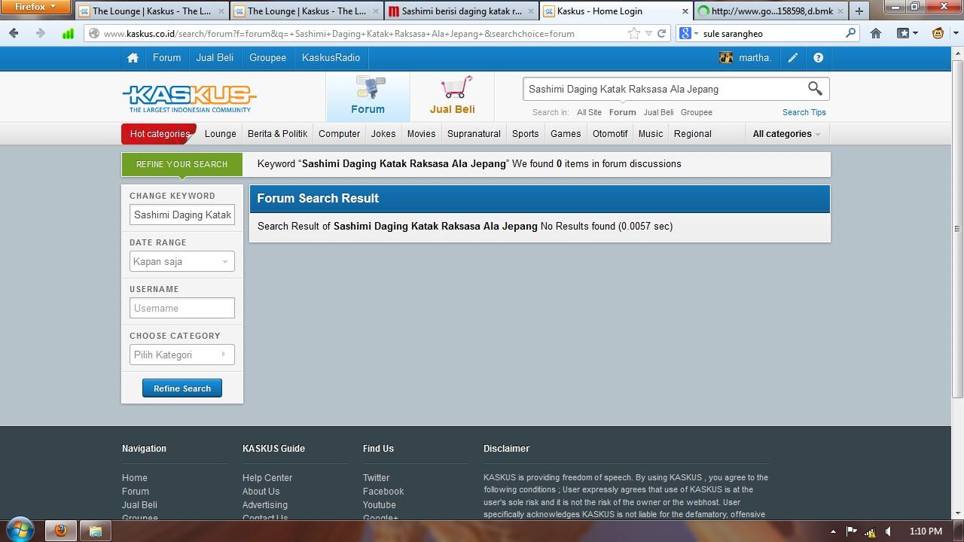The width and height of the screenshot is (964, 542).
Task: Close the 'Sashimi berisi daging katak' tab
Action: coord(530,11)
